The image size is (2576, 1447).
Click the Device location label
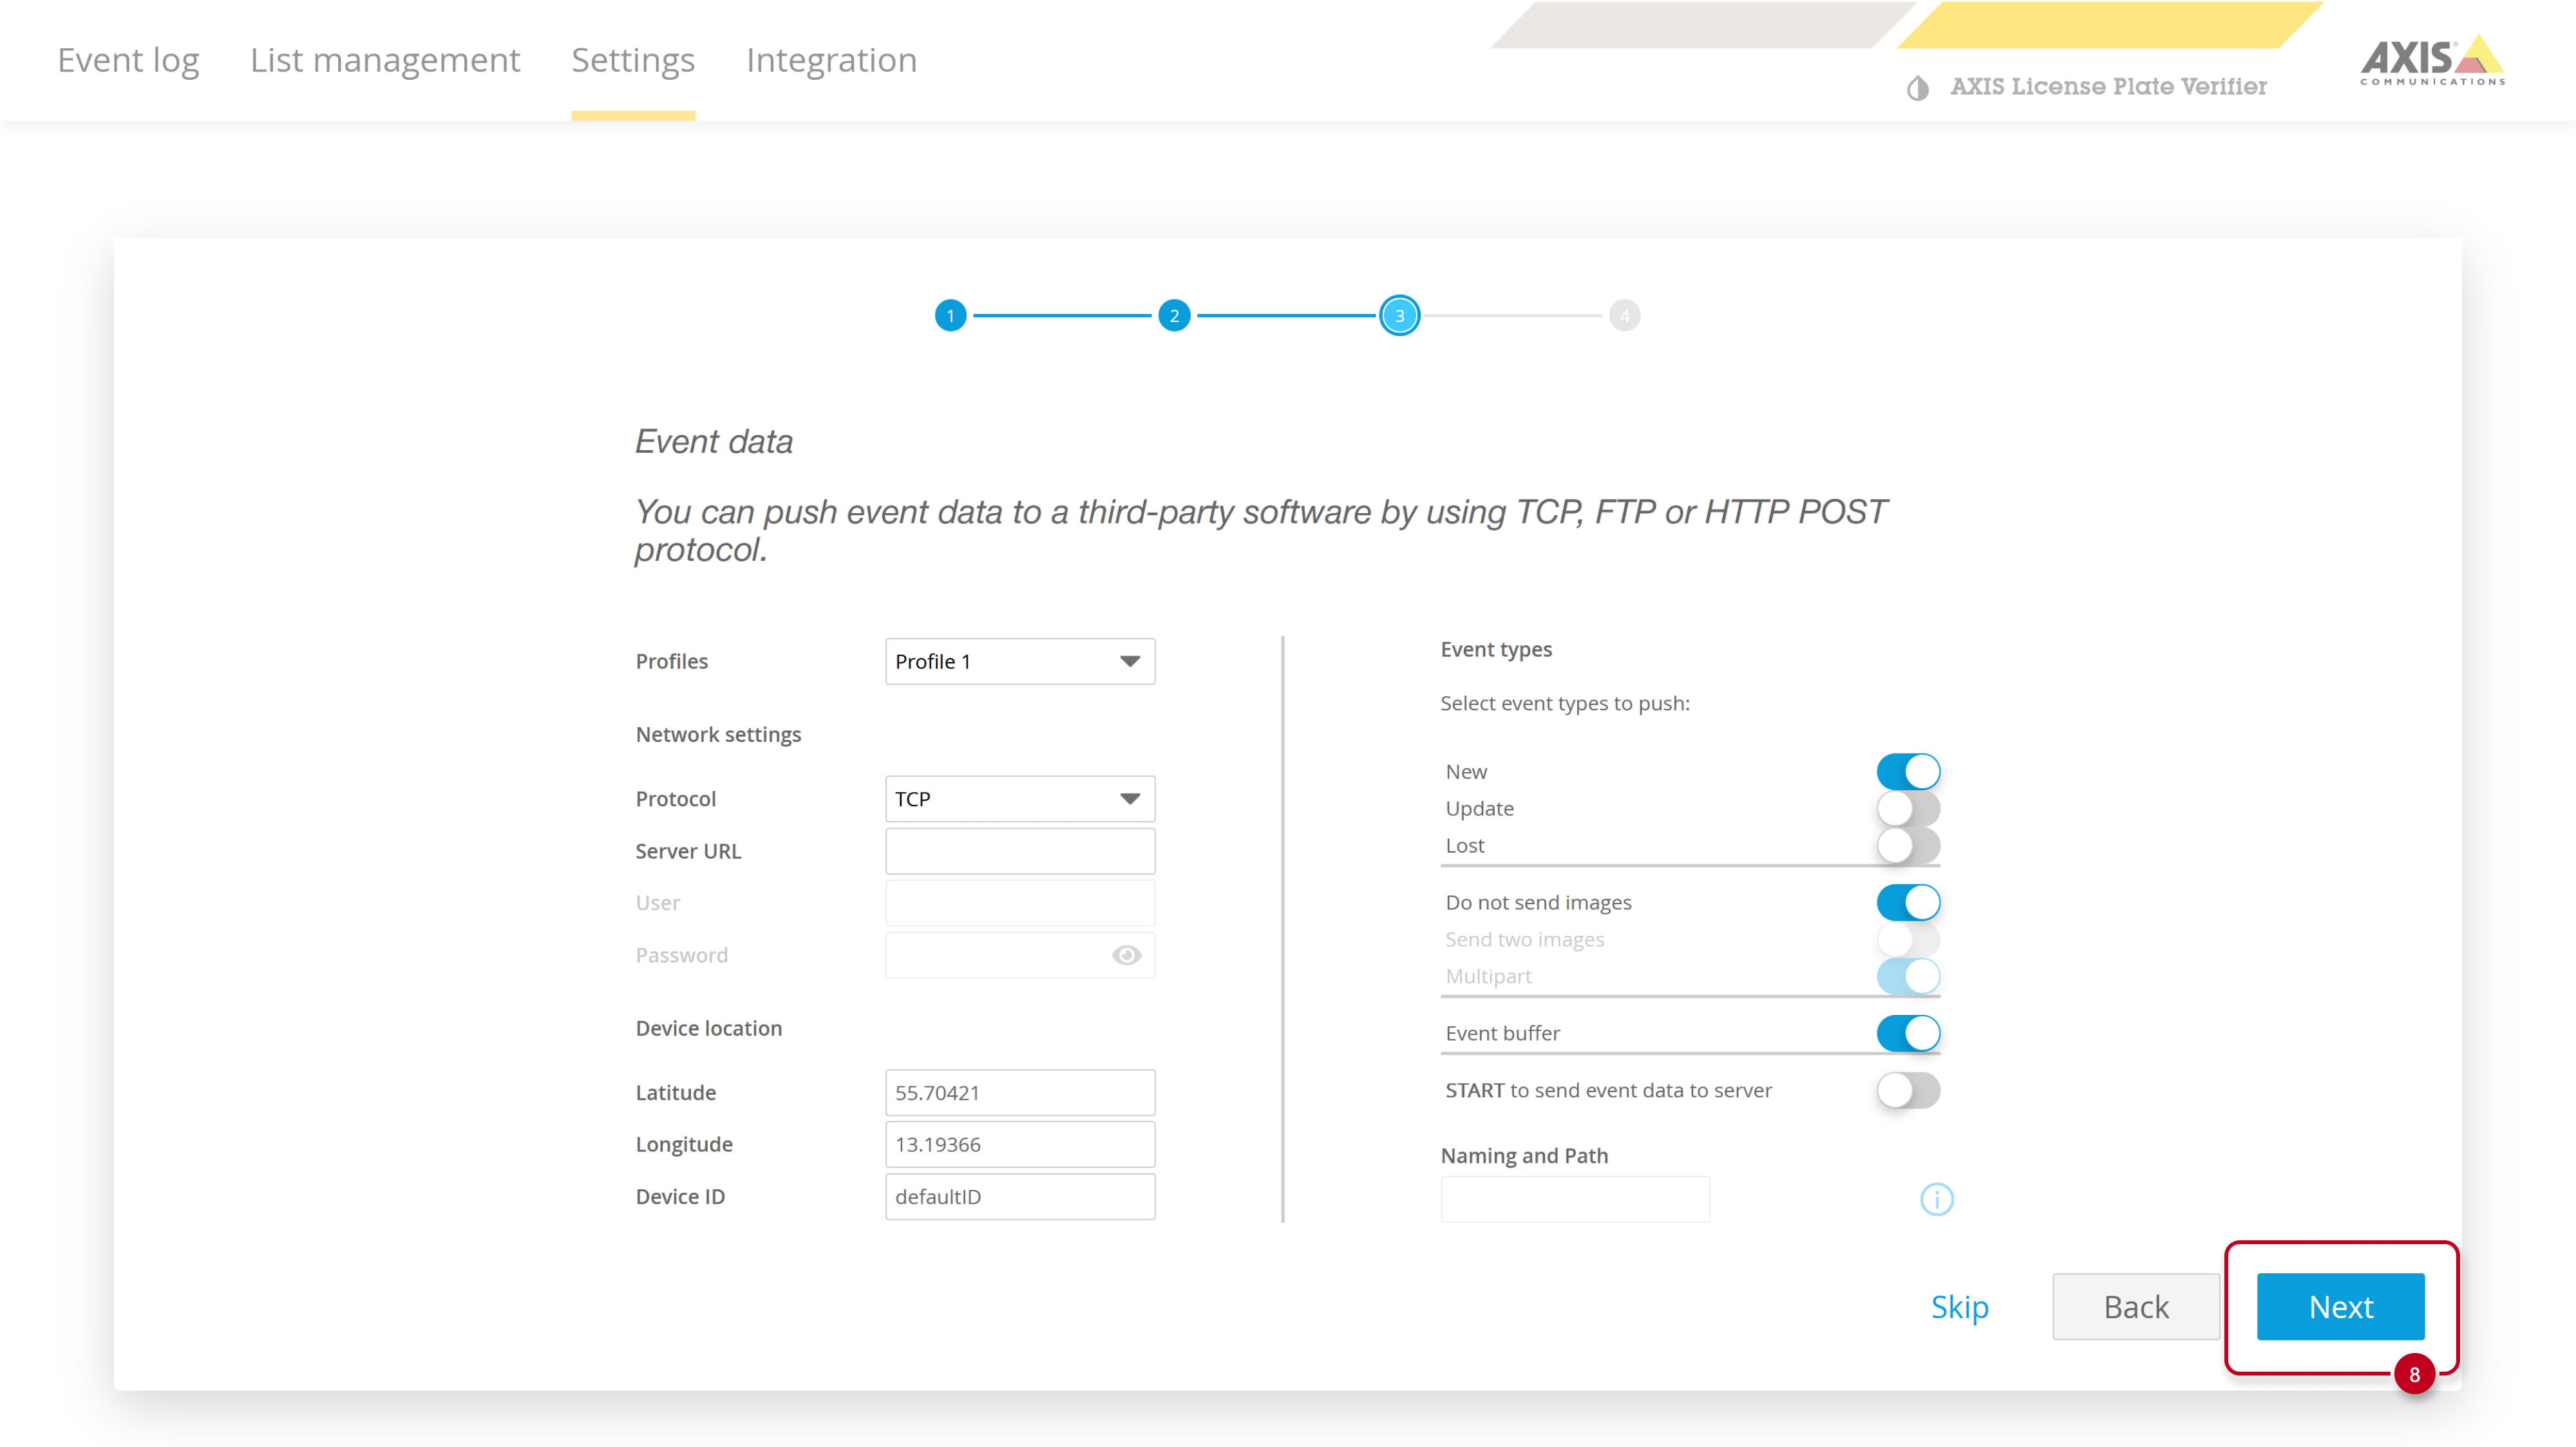(709, 1028)
